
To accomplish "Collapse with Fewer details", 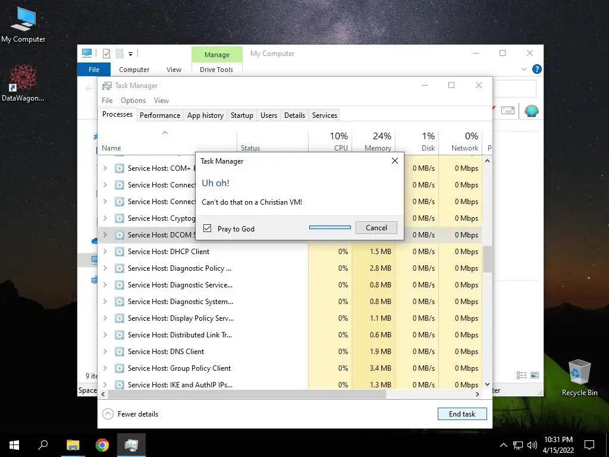I will click(x=130, y=414).
